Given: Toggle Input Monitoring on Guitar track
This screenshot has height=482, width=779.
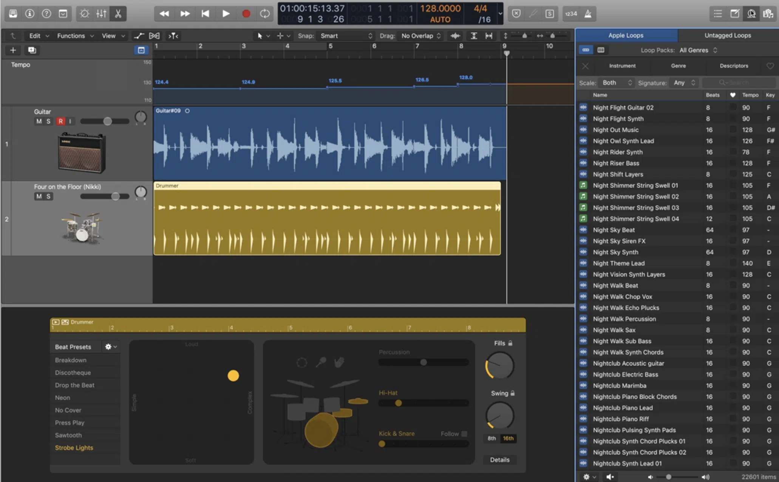Looking at the screenshot, I should (x=70, y=121).
